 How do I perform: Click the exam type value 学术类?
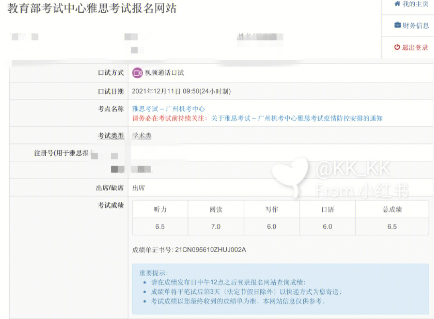142,135
